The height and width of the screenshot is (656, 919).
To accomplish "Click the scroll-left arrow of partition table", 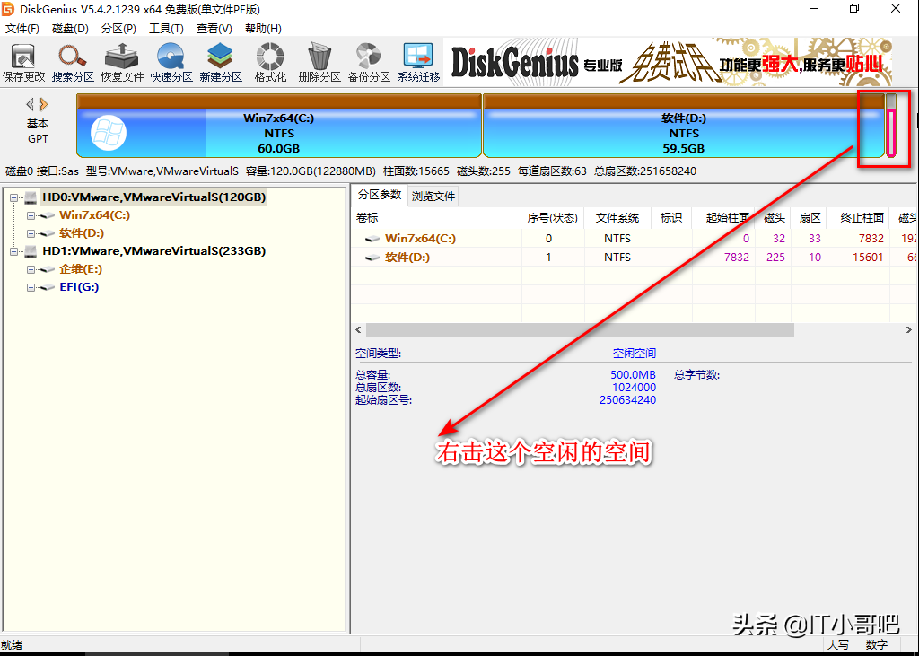I will point(359,330).
